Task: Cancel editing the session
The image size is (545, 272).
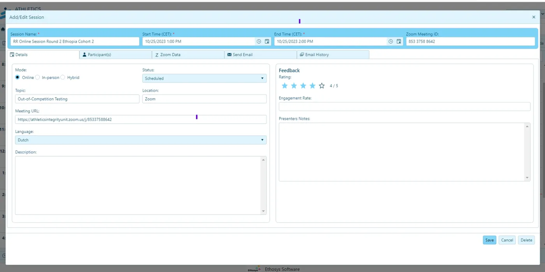Action: click(507, 240)
